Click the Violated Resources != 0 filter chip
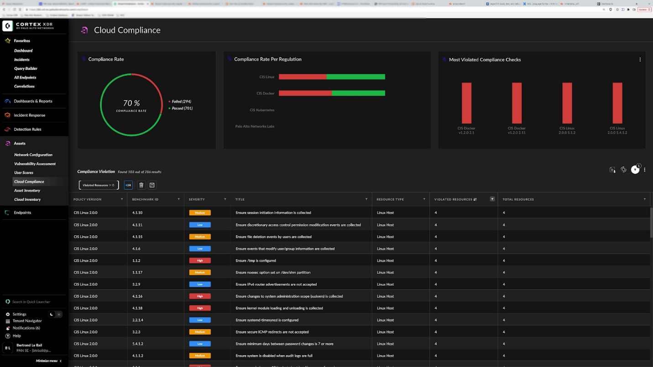This screenshot has width=653, height=367. [x=98, y=185]
